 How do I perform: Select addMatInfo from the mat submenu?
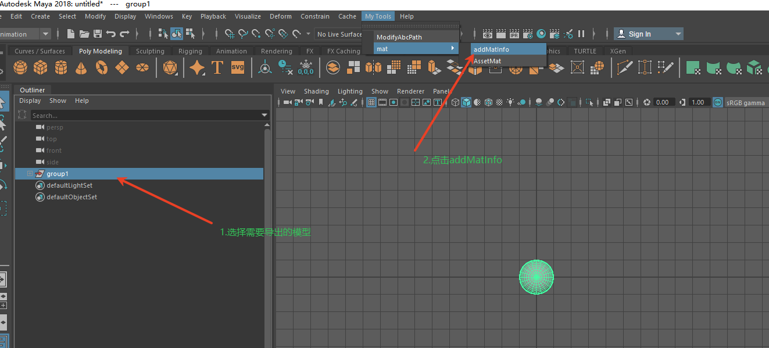[491, 49]
